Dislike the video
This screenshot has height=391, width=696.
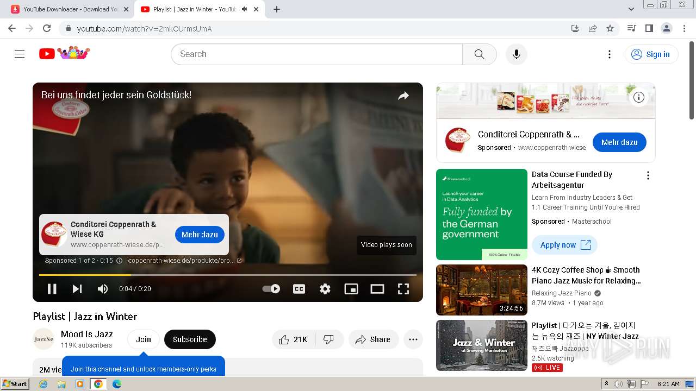point(329,339)
